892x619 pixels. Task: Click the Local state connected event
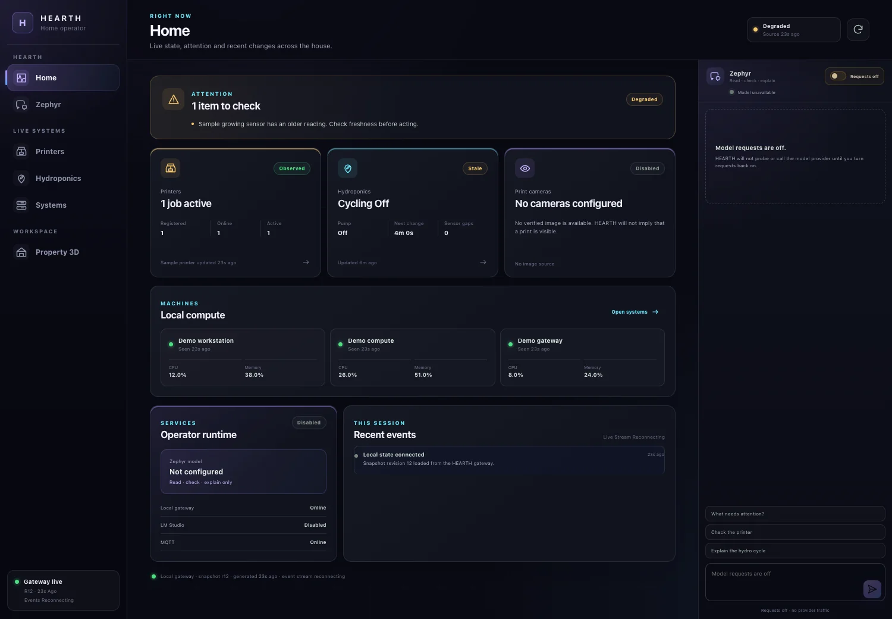pos(509,459)
